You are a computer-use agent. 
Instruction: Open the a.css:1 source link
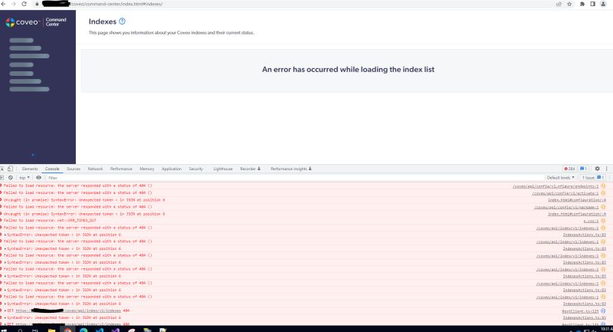(x=591, y=221)
